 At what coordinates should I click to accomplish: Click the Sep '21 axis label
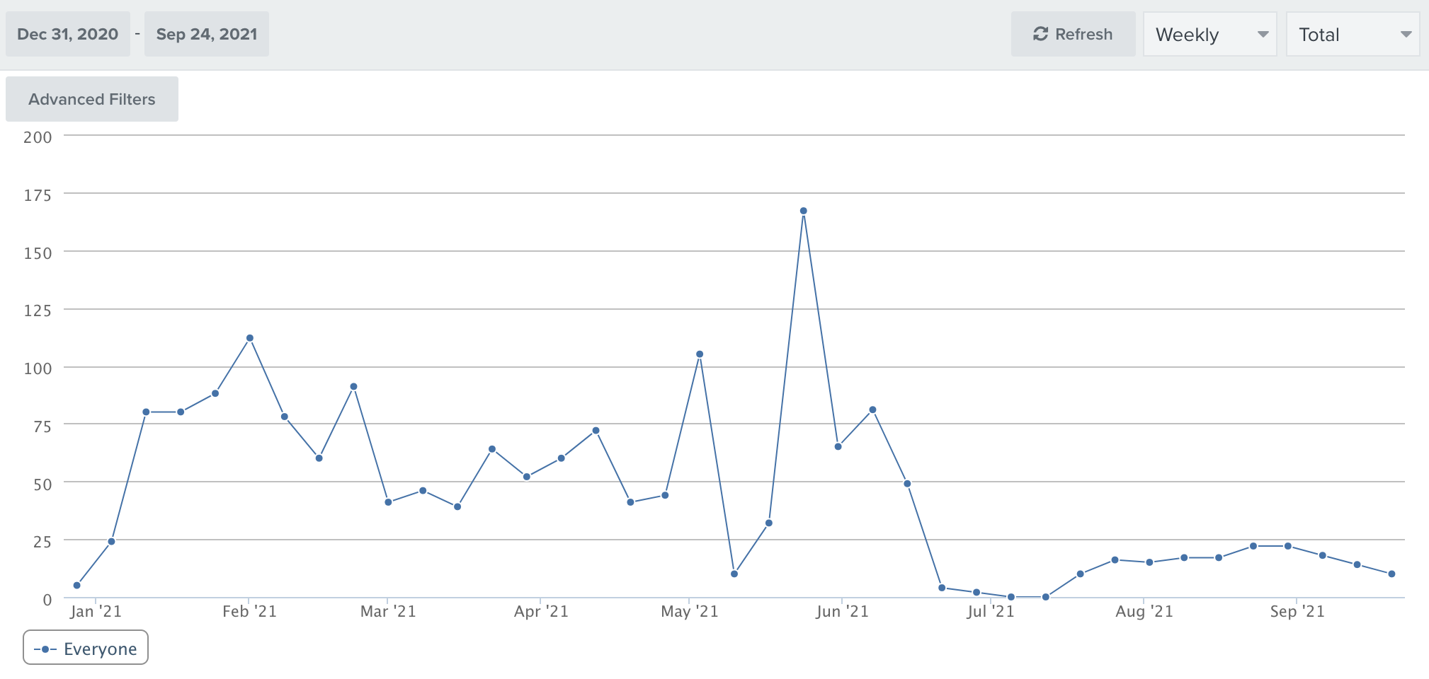(1297, 612)
